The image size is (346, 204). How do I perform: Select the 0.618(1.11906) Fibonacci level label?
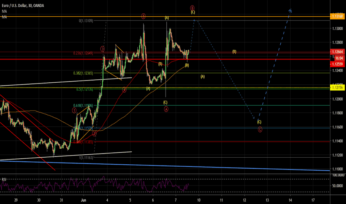pyautogui.click(x=83, y=106)
